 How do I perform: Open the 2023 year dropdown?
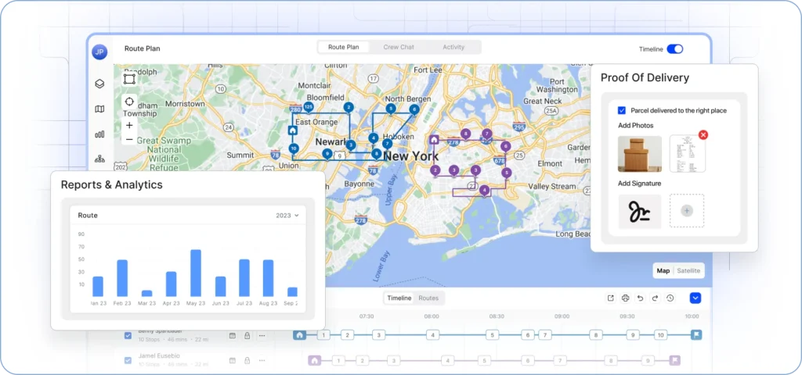tap(287, 215)
